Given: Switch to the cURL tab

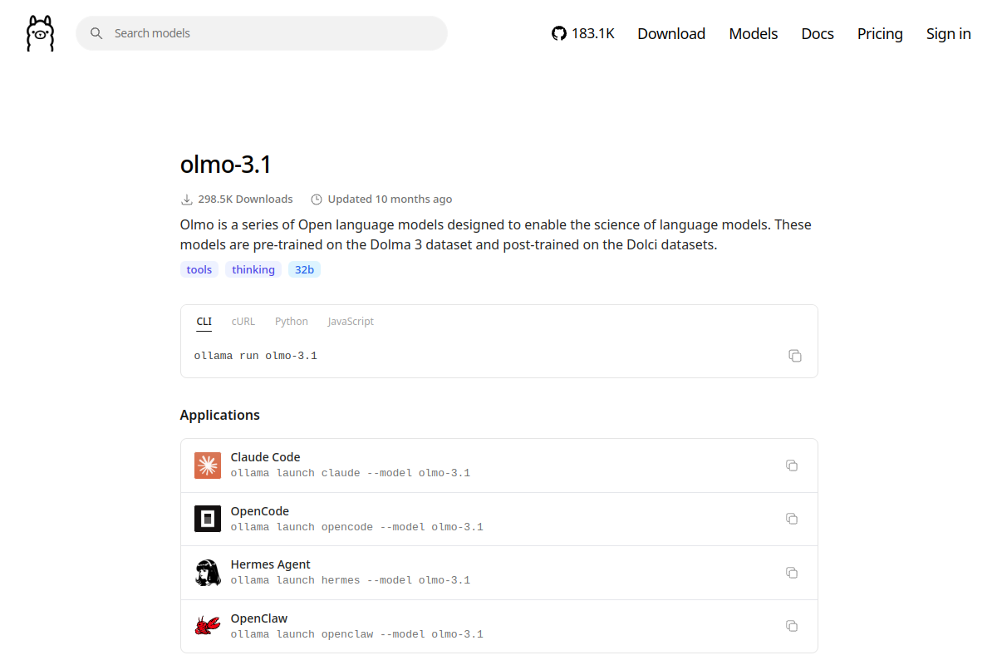Looking at the screenshot, I should 243,322.
